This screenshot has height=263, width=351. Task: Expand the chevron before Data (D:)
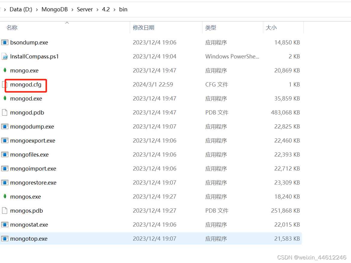5,10
